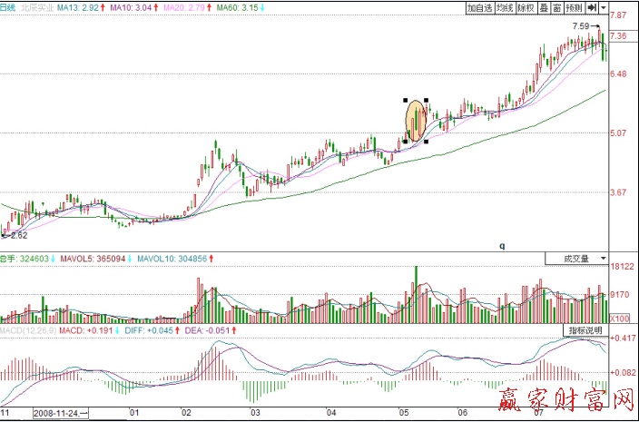The height and width of the screenshot is (422, 639).
Task: Open the 指标说明 indicator description
Action: pyautogui.click(x=584, y=329)
